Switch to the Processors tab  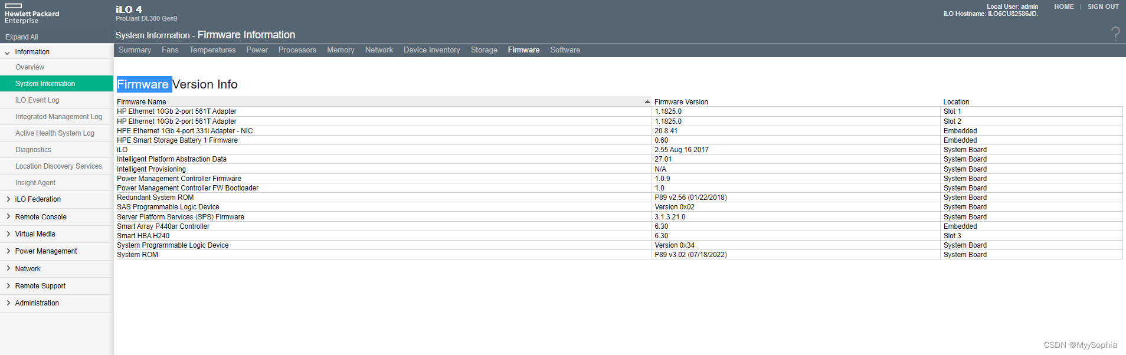297,50
